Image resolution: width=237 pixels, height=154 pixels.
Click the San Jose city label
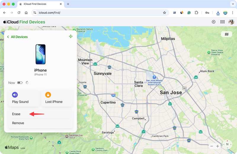(171, 93)
